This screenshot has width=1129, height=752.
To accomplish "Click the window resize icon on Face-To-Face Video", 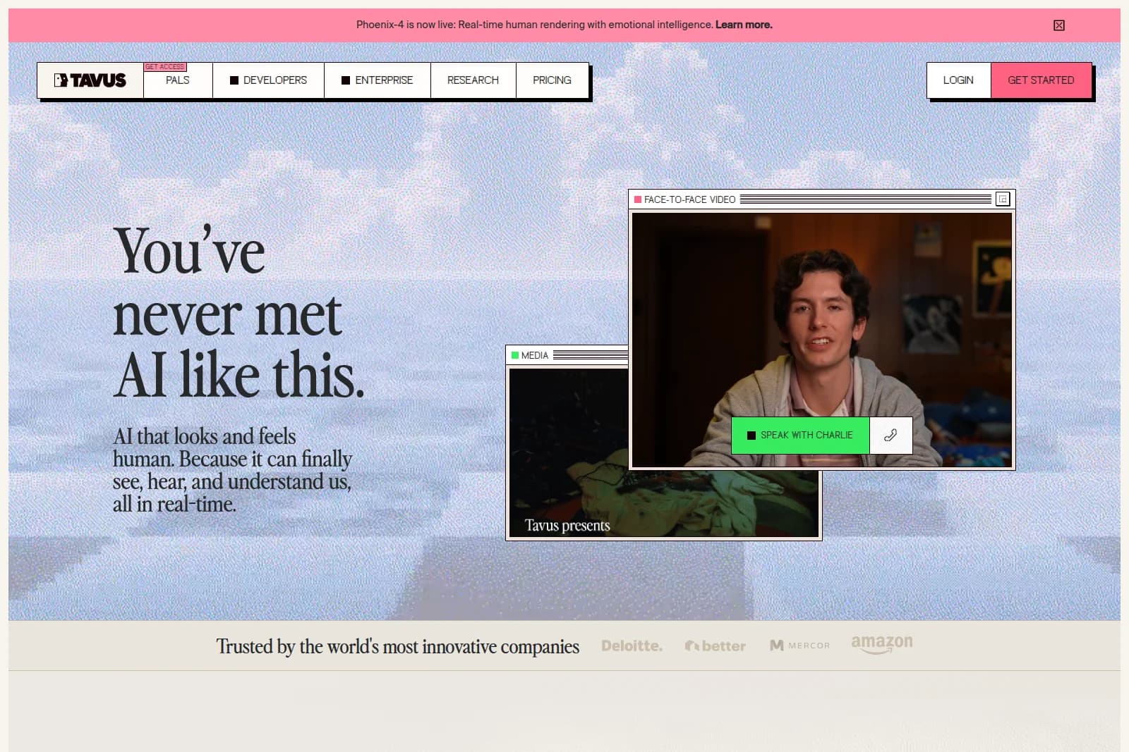I will coord(1001,199).
